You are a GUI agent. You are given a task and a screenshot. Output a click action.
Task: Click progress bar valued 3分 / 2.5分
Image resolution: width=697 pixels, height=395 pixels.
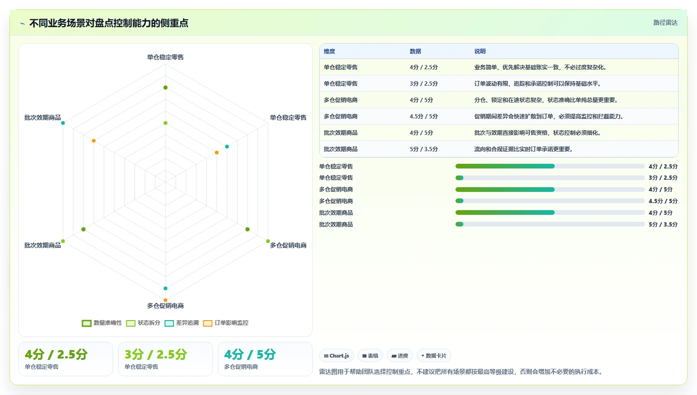[x=550, y=178]
